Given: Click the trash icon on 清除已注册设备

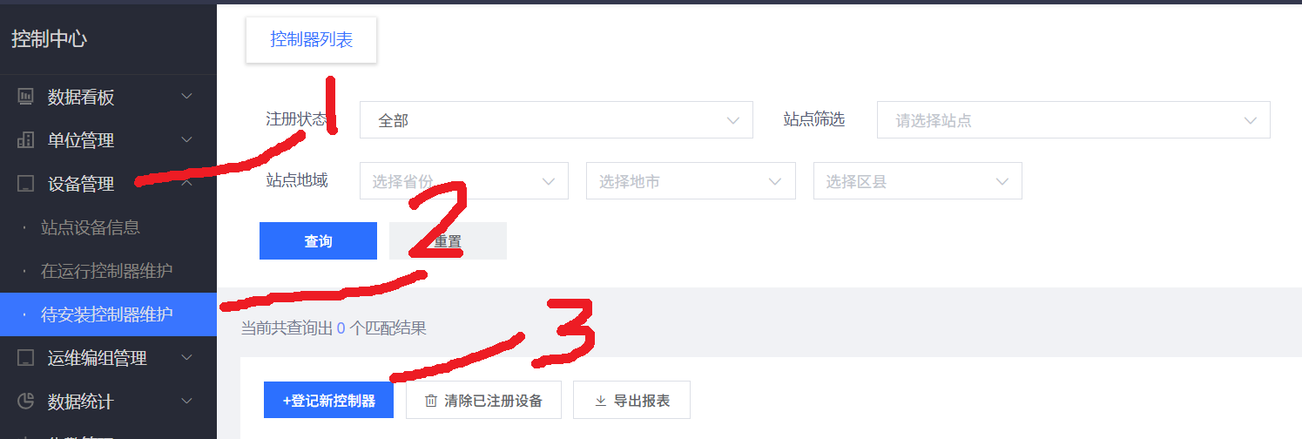Looking at the screenshot, I should pos(430,401).
